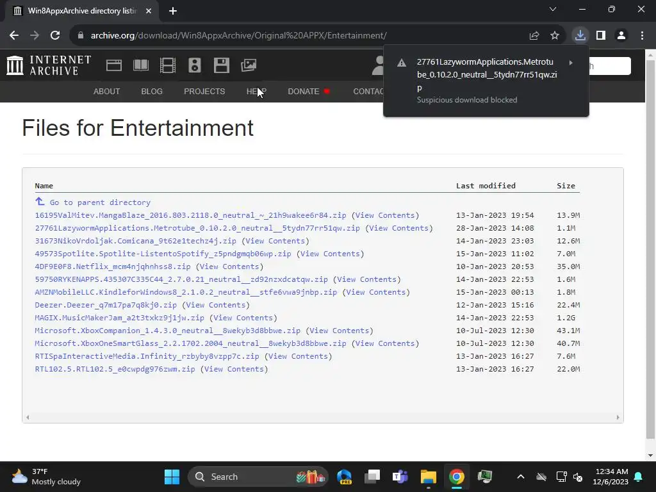Image resolution: width=656 pixels, height=492 pixels.
Task: Close the Win8AppxArchive tab
Action: click(149, 11)
